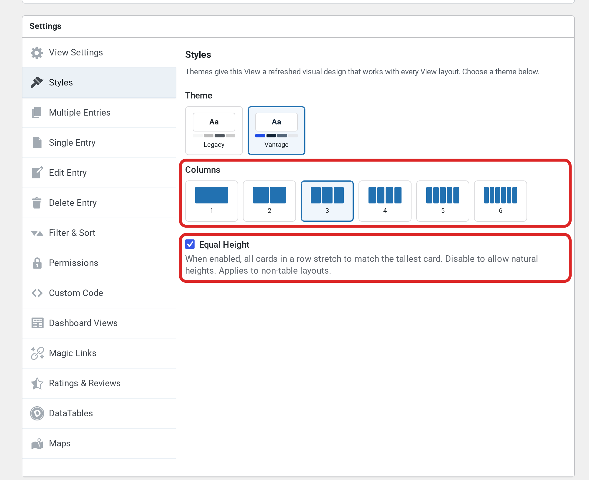
Task: Open Ratings & Reviews settings
Action: (x=99, y=383)
